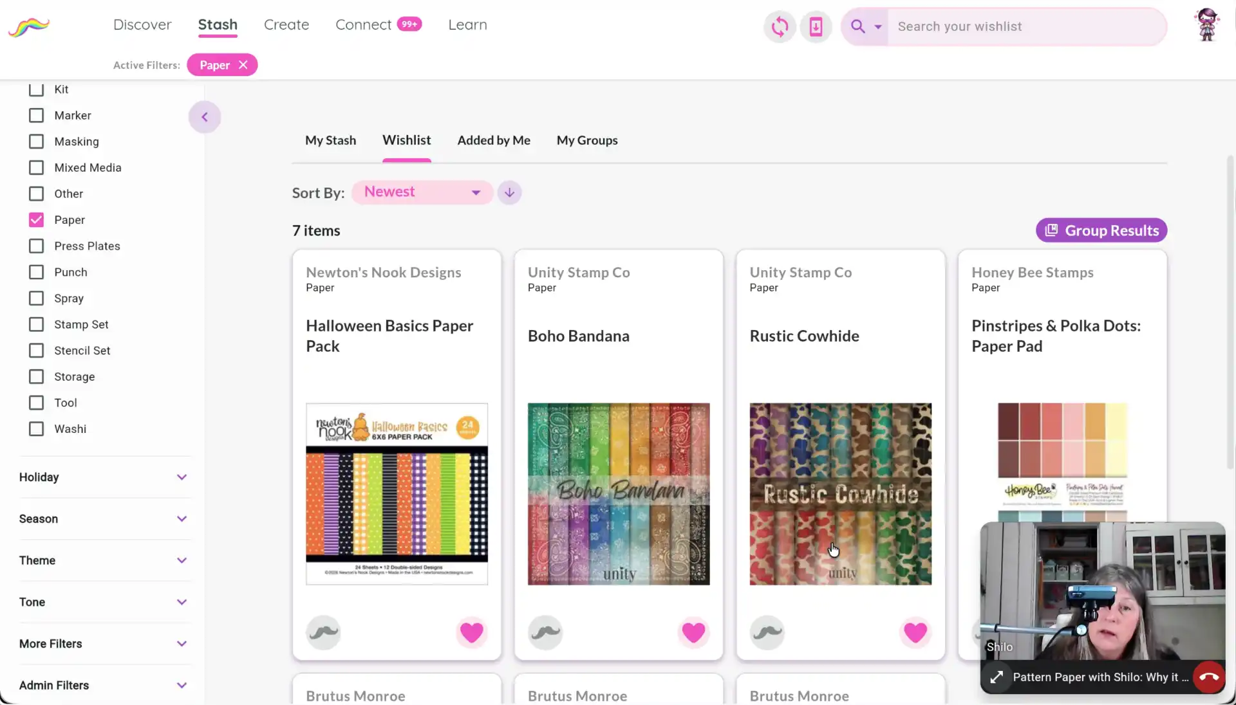Screen dimensions: 1236x705
Task: Click the magnifier search icon
Action: 857,26
